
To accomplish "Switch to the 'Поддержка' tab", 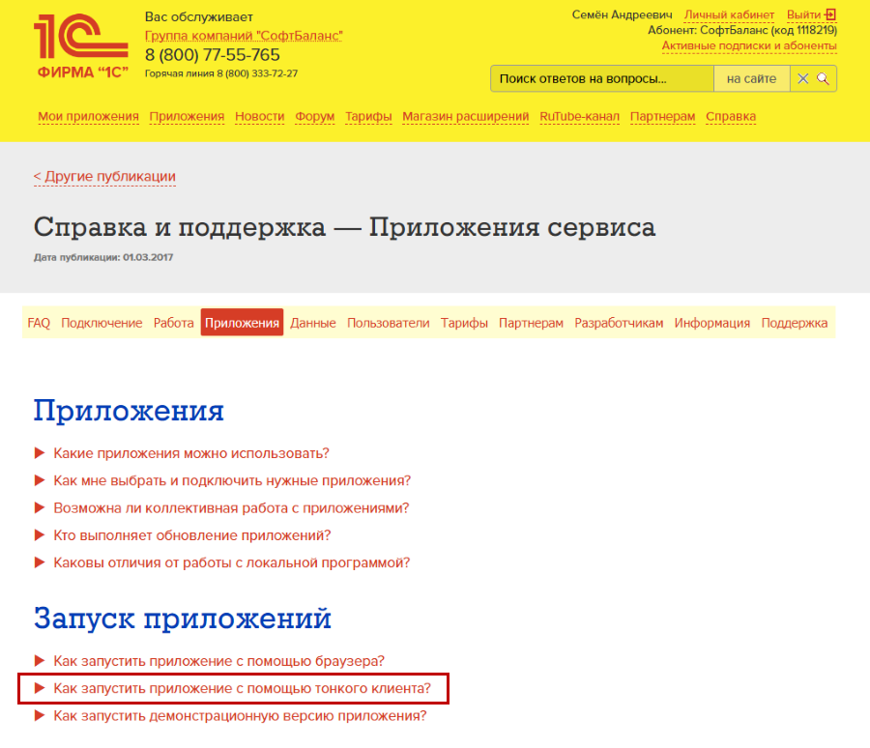I will (x=794, y=323).
